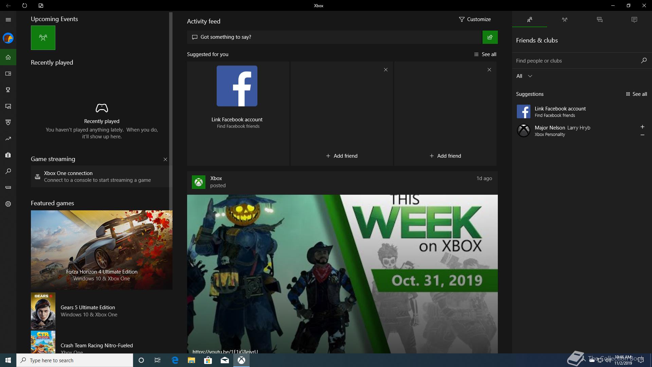Click the pop-out view icon in title bar
Viewport: 652px width, 367px height.
41,5
